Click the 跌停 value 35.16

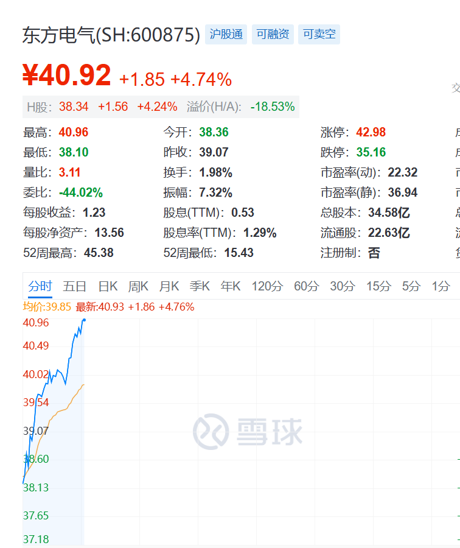(x=371, y=152)
